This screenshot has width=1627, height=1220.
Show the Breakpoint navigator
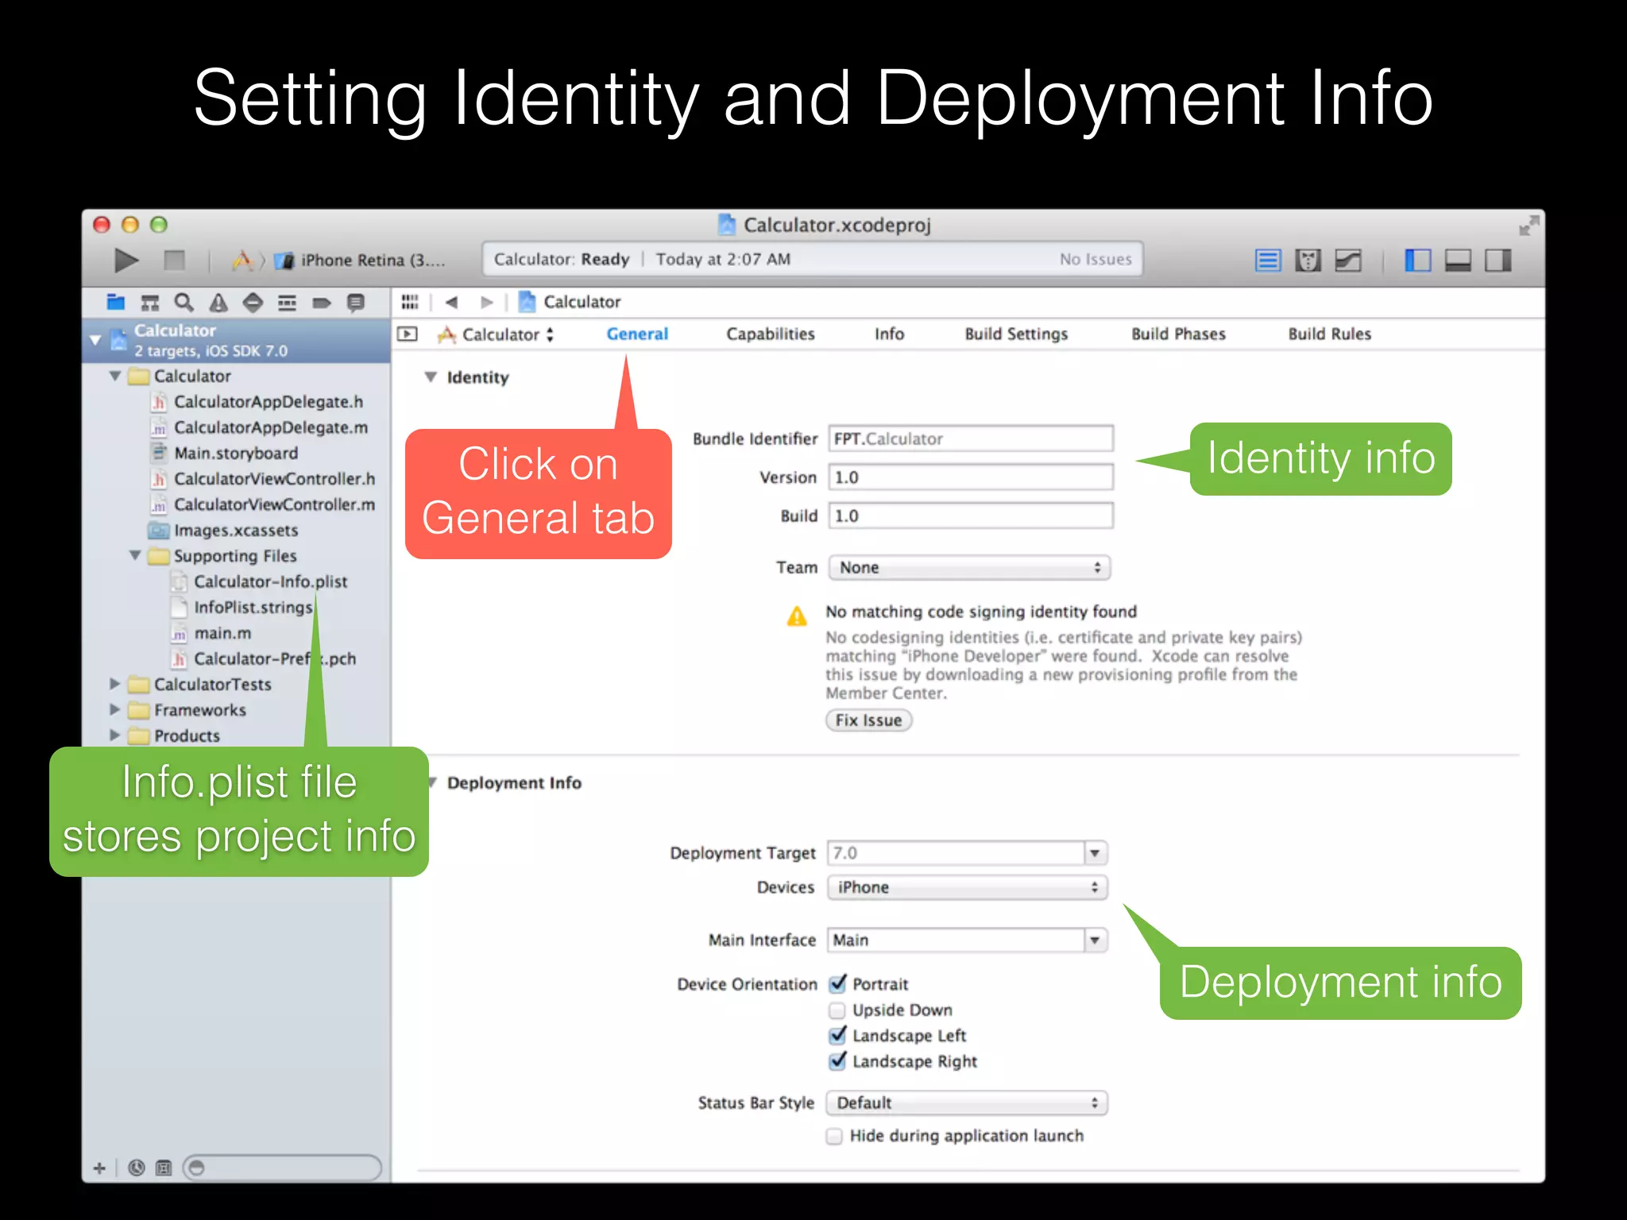322,302
